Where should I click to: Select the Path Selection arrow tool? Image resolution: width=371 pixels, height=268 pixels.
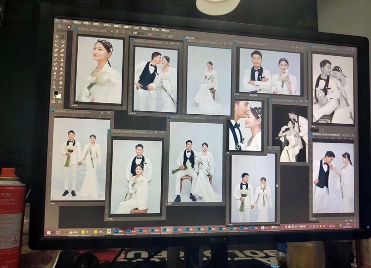(54, 83)
